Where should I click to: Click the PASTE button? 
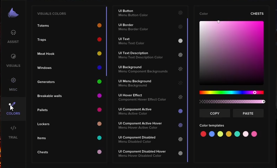click(248, 113)
